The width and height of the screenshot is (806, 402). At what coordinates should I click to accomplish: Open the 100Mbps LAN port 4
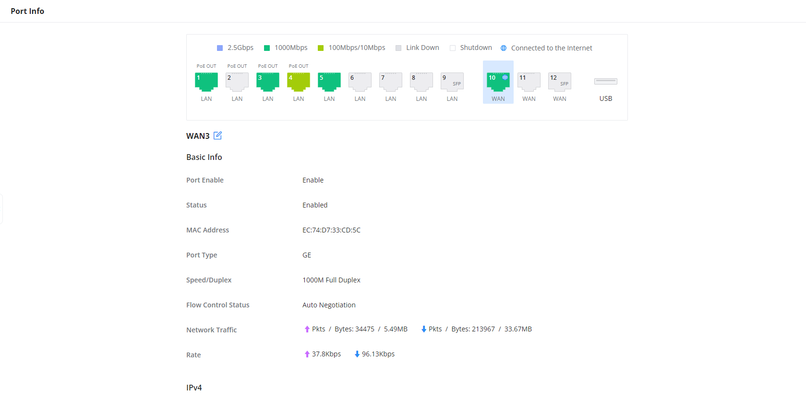click(x=298, y=82)
